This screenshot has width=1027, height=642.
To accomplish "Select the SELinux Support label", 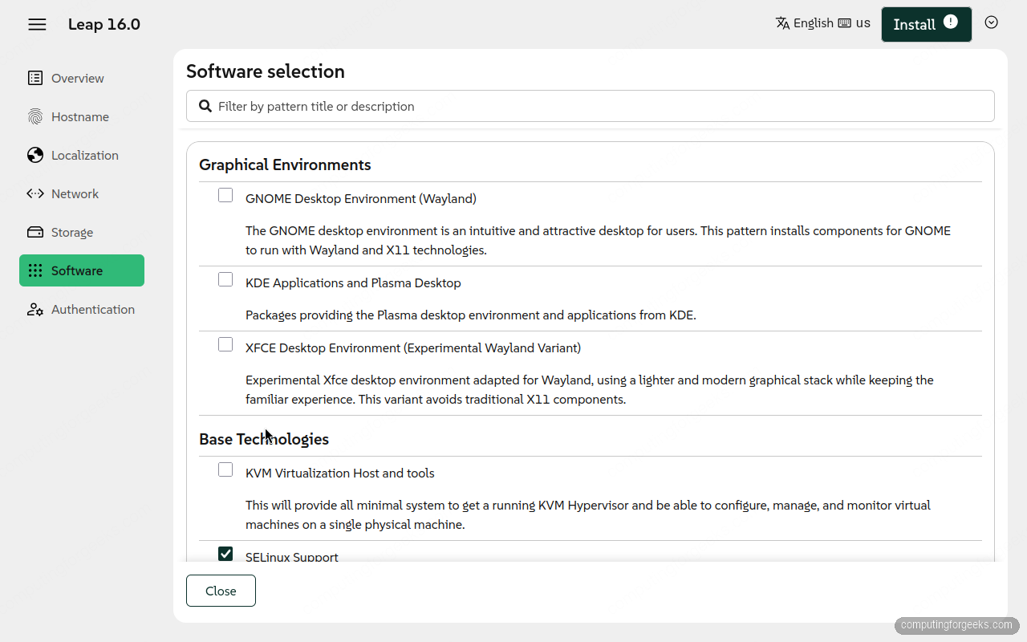I will 292,556.
